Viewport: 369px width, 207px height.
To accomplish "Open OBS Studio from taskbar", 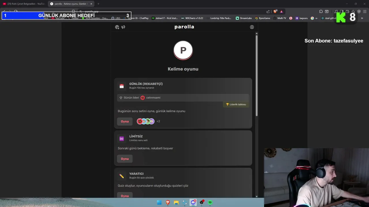I will pyautogui.click(x=202, y=202).
